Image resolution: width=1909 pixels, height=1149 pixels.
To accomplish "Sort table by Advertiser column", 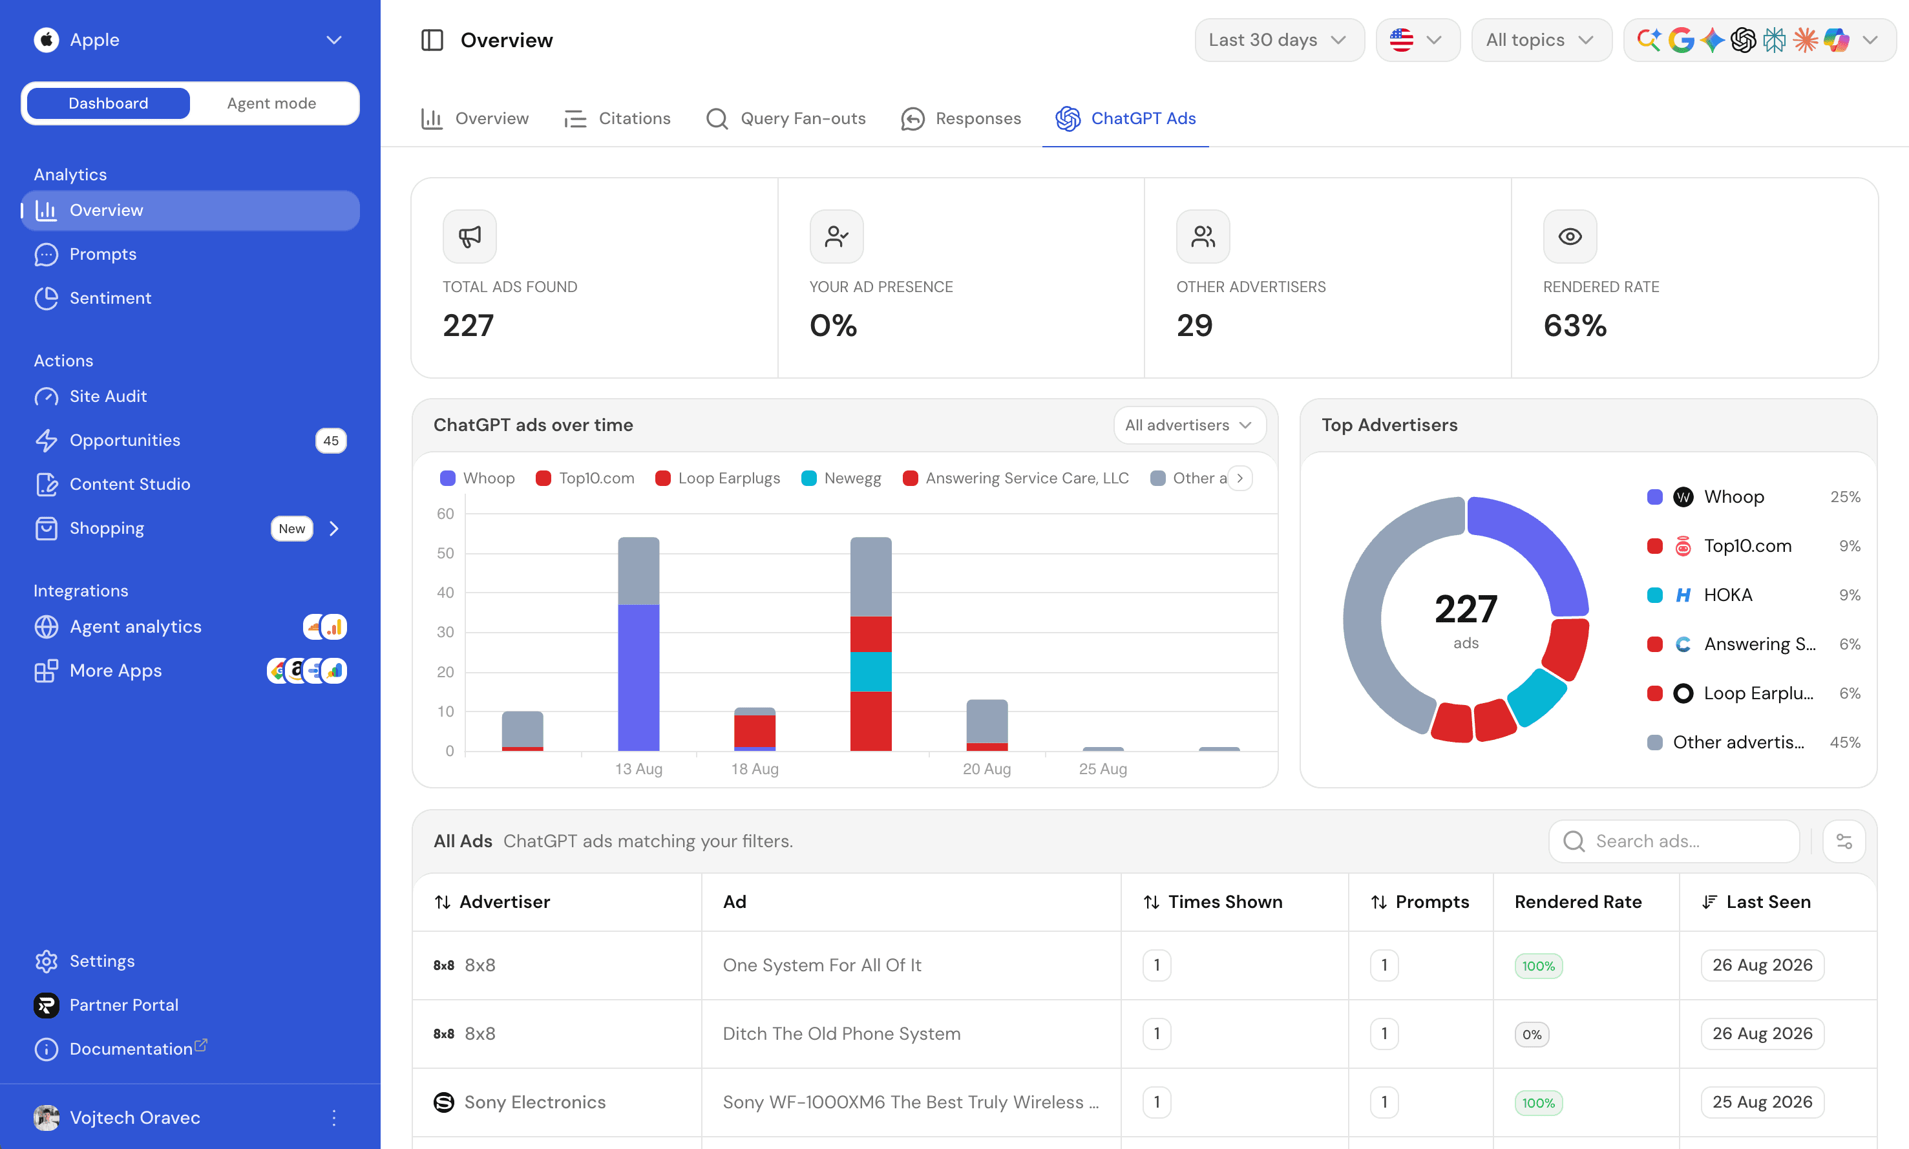I will pos(492,902).
